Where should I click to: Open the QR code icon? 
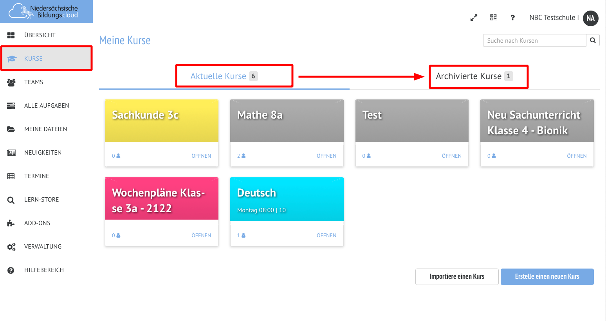[x=493, y=18]
